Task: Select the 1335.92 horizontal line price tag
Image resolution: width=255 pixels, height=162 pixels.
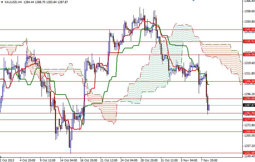Action: tap(249, 41)
